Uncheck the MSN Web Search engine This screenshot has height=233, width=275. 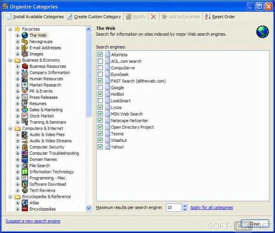click(x=100, y=114)
